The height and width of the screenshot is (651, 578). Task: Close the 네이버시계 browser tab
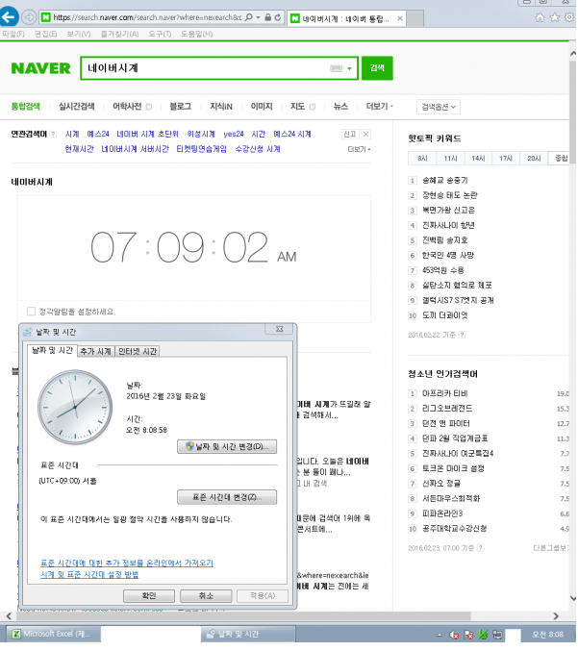(x=400, y=18)
